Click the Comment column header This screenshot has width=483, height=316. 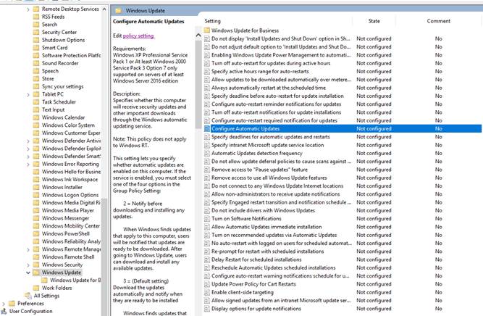pyautogui.click(x=438, y=21)
